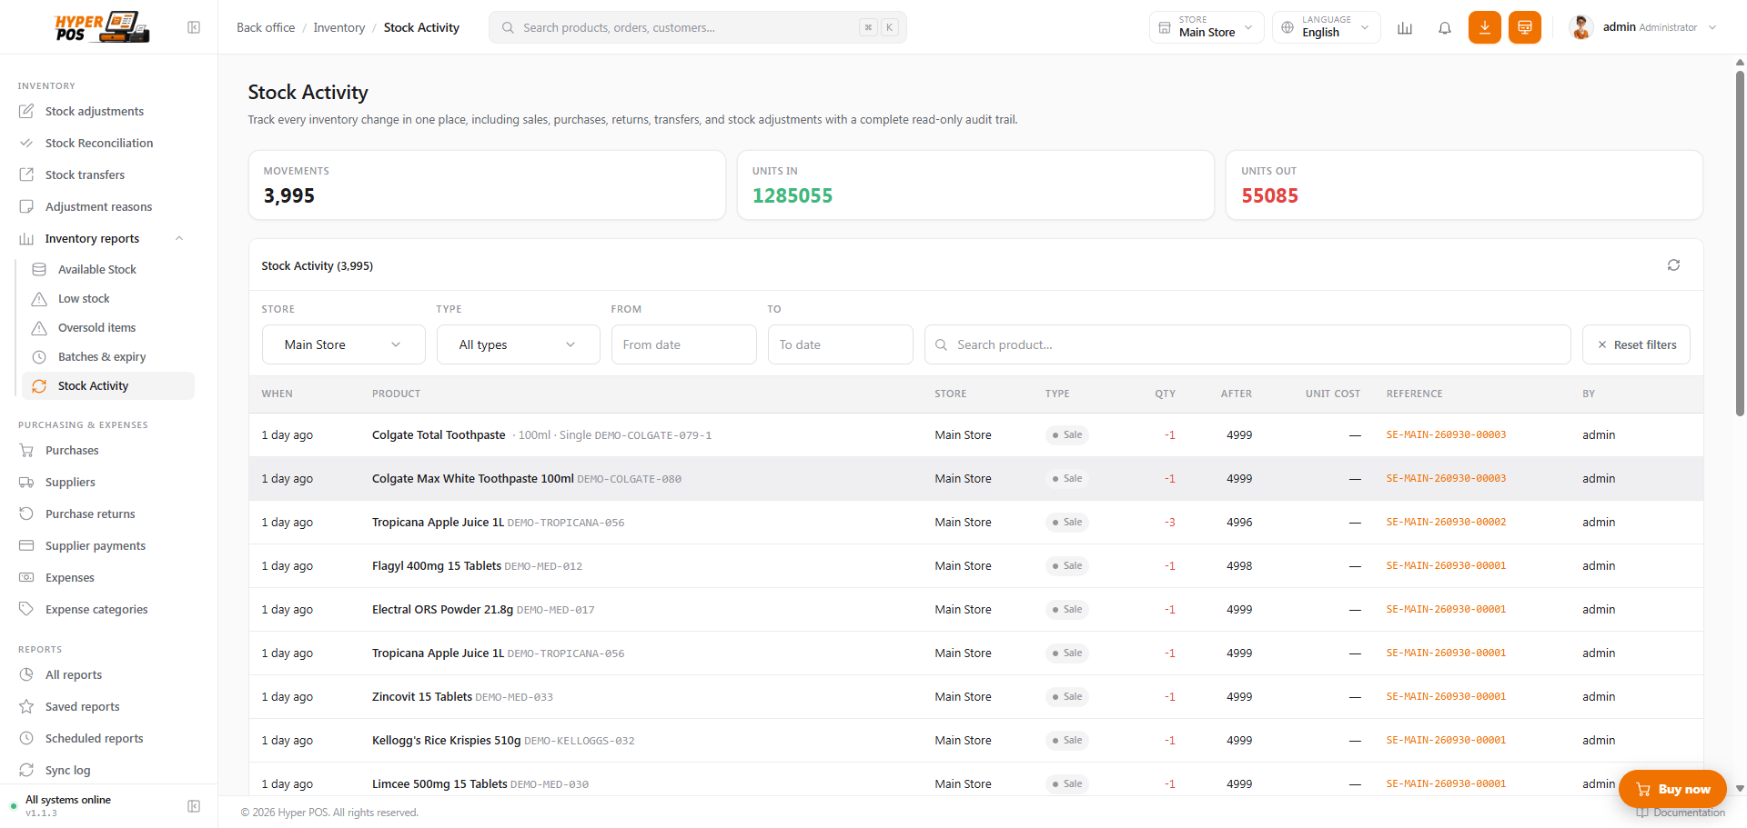
Task: Click the Units Out 55085 value
Action: 1269,195
